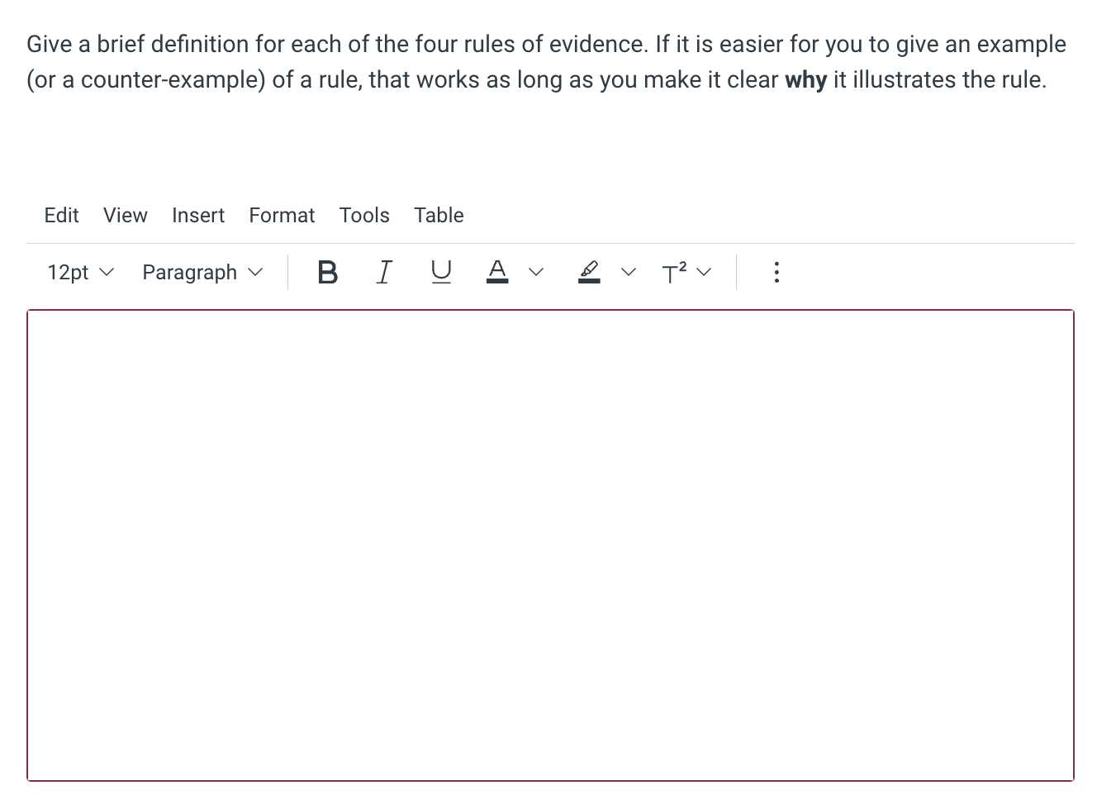
Task: Open the Insert menu
Action: [198, 215]
